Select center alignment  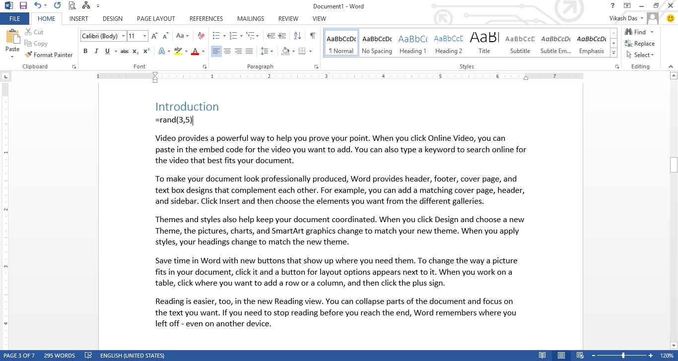227,51
